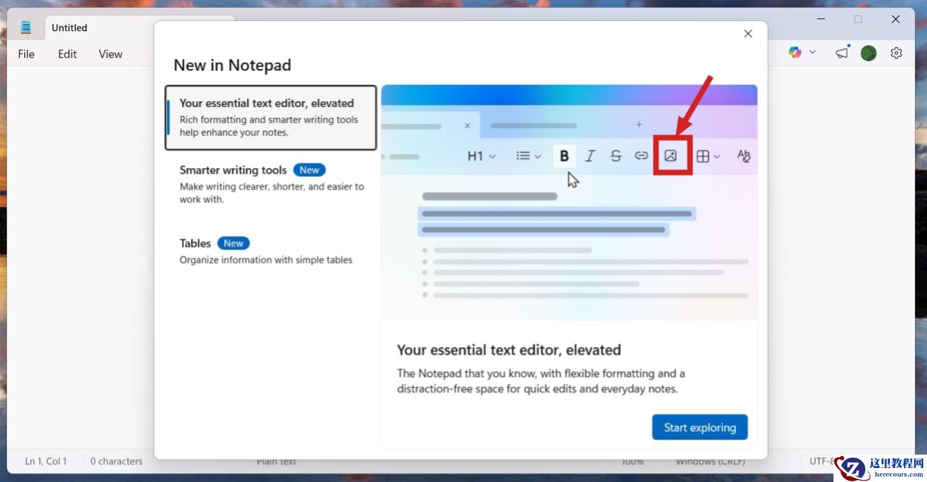This screenshot has height=482, width=927.
Task: Open the account profile avatar
Action: click(868, 53)
